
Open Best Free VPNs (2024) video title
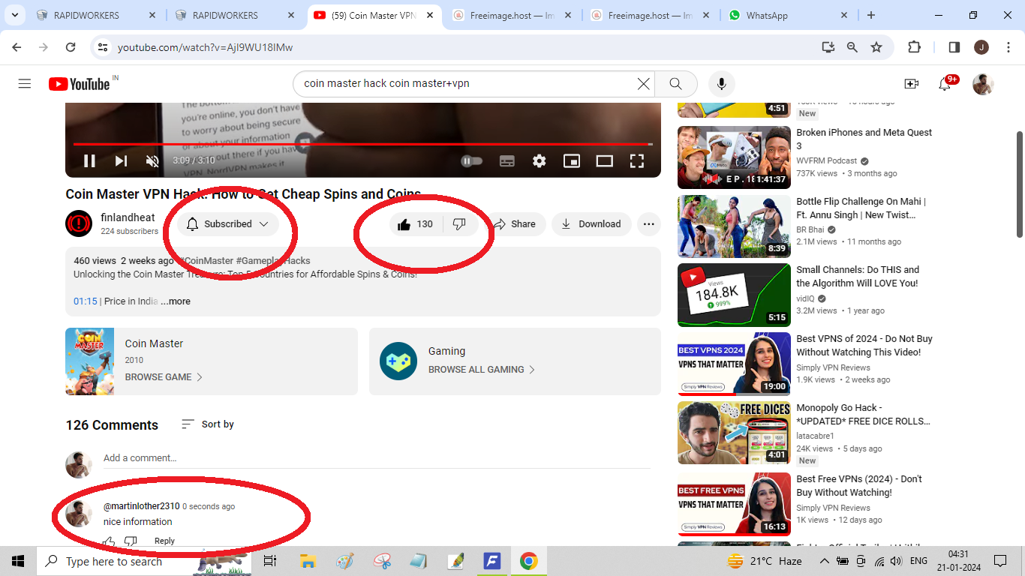click(x=859, y=486)
